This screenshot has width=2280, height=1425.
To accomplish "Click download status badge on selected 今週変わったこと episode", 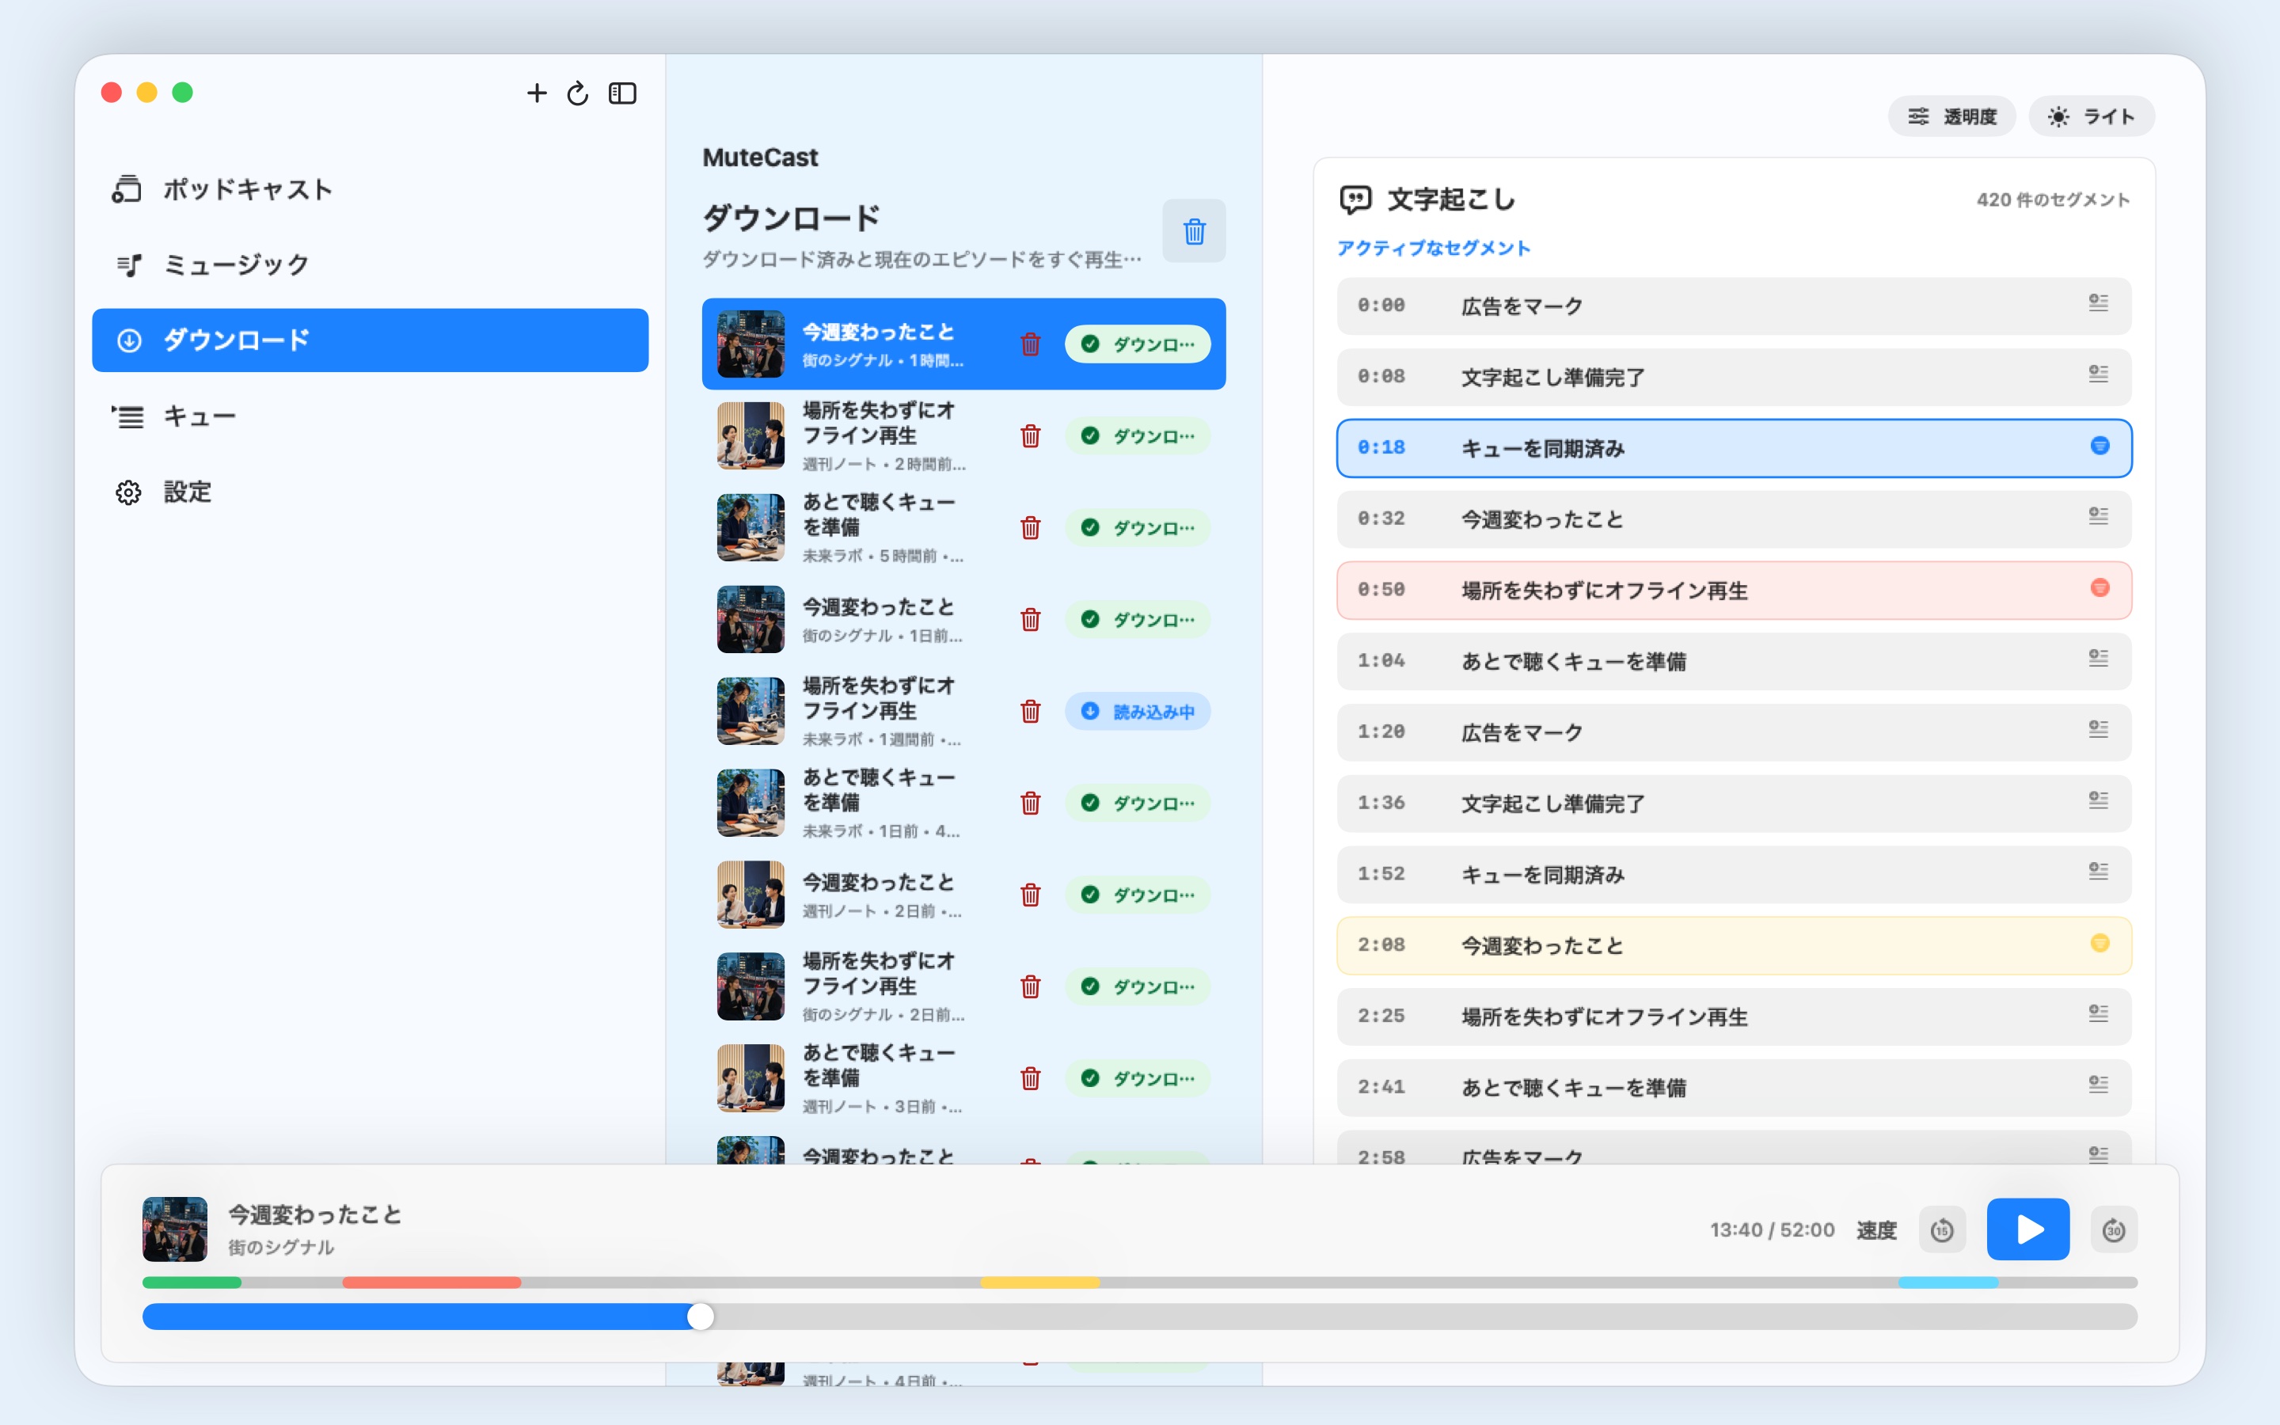I will pyautogui.click(x=1137, y=344).
